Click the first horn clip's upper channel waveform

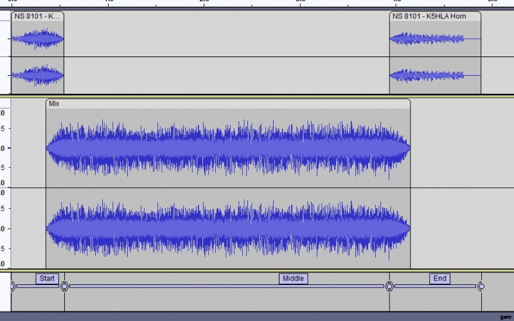click(37, 39)
